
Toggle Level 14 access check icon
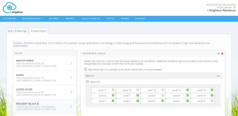(x=187, y=90)
